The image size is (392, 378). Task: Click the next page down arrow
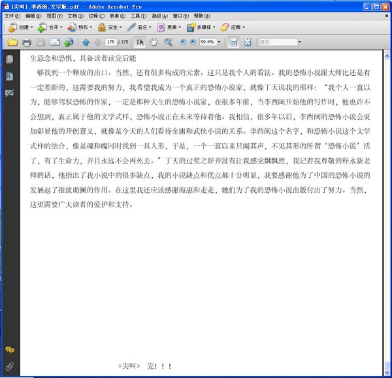click(97, 42)
